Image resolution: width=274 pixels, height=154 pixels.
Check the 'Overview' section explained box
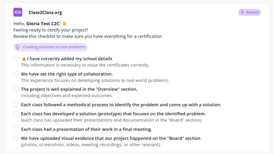(16, 89)
